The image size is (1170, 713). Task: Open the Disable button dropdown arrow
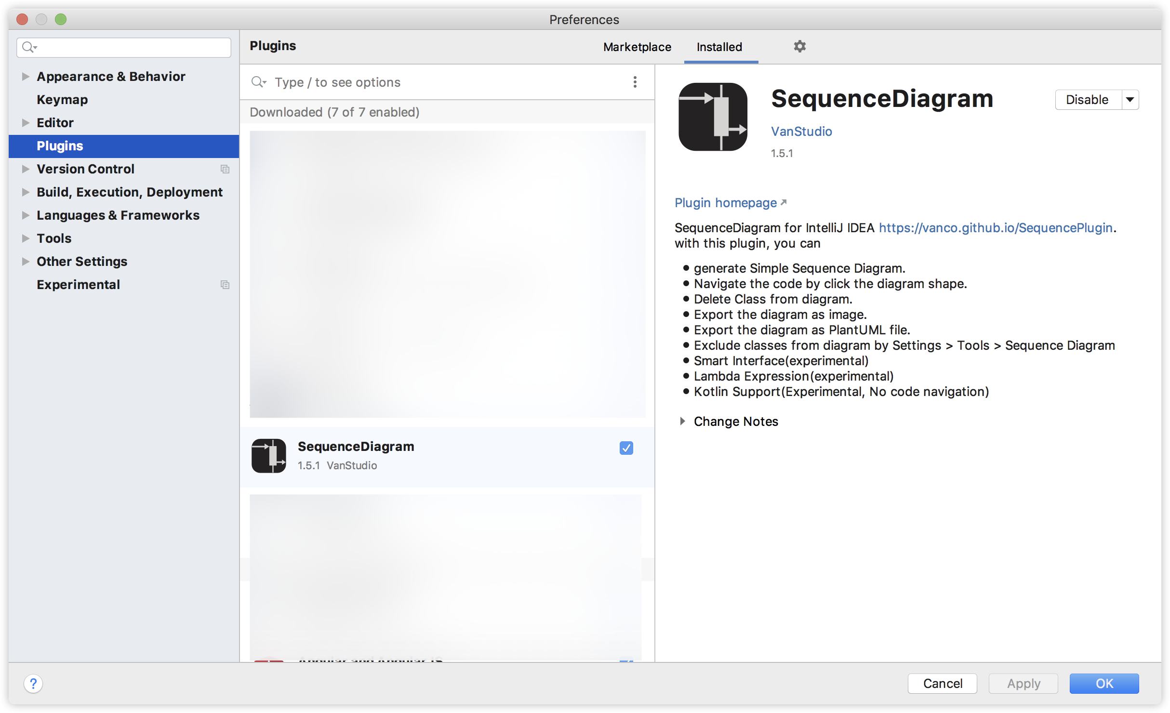[1130, 100]
